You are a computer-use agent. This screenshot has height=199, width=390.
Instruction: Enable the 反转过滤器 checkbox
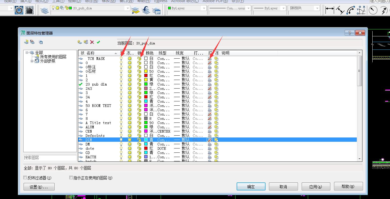[25, 178]
